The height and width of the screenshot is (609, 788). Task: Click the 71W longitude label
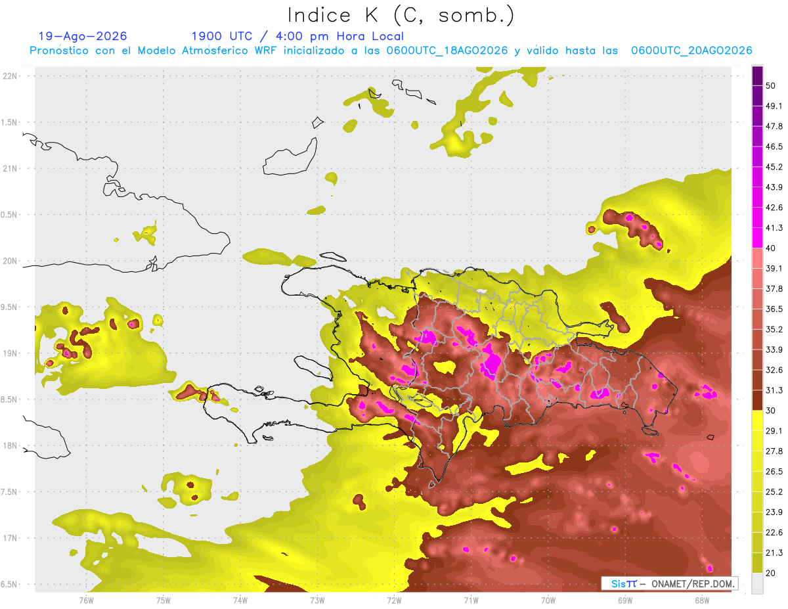click(x=471, y=600)
